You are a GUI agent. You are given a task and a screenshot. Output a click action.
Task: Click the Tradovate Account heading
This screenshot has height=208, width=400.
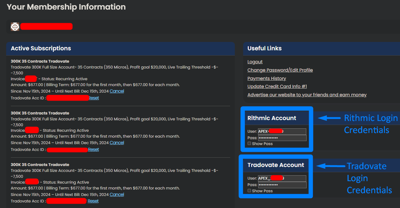[276, 165]
